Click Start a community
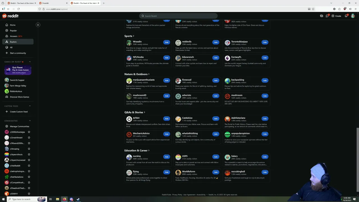The image size is (359, 202). pyautogui.click(x=18, y=53)
